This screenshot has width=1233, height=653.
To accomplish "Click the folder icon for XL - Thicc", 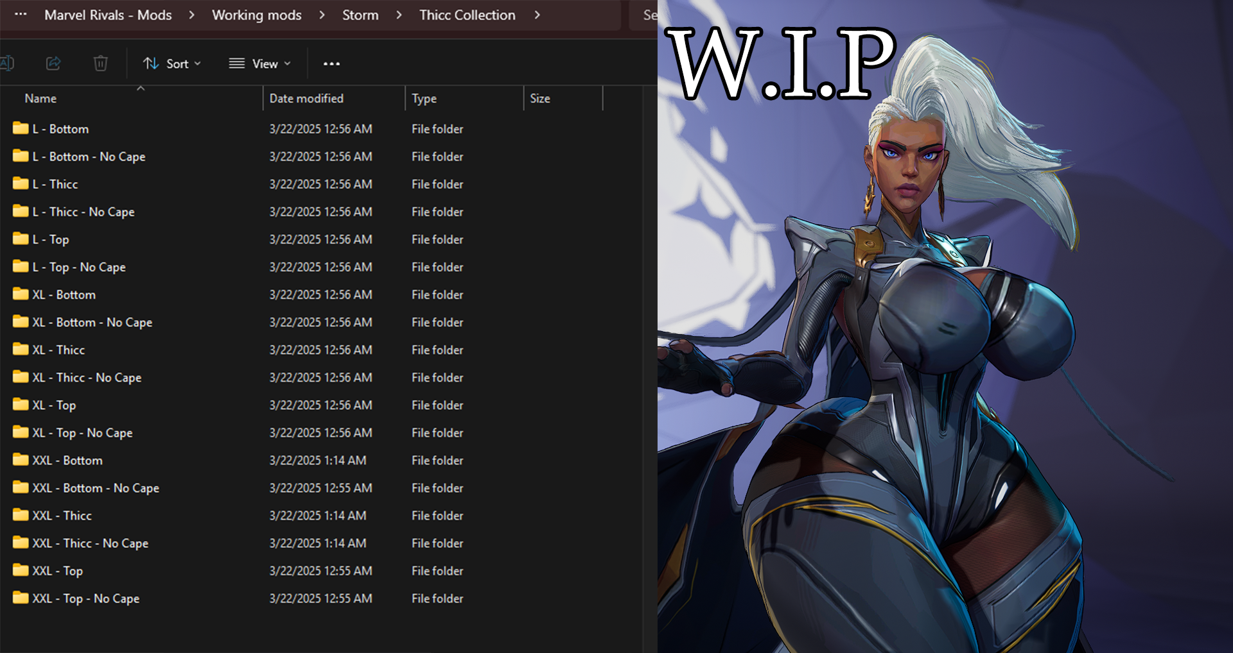I will [x=21, y=348].
